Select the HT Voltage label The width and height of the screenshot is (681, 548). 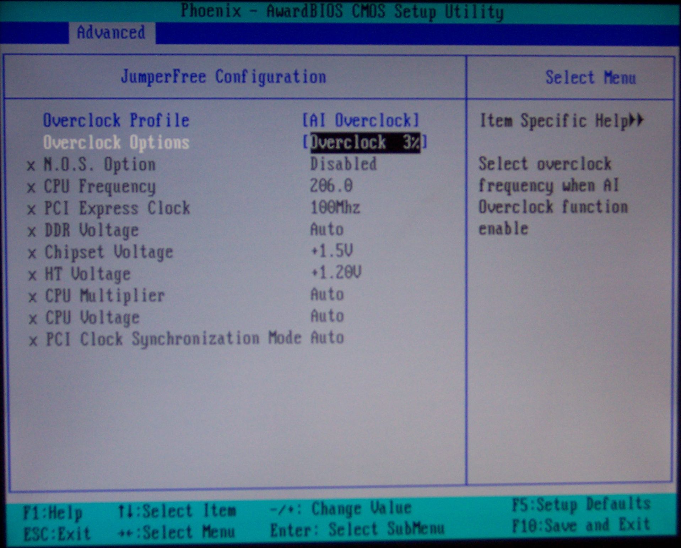coord(88,274)
